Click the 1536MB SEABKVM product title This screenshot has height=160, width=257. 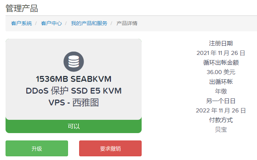74,79
